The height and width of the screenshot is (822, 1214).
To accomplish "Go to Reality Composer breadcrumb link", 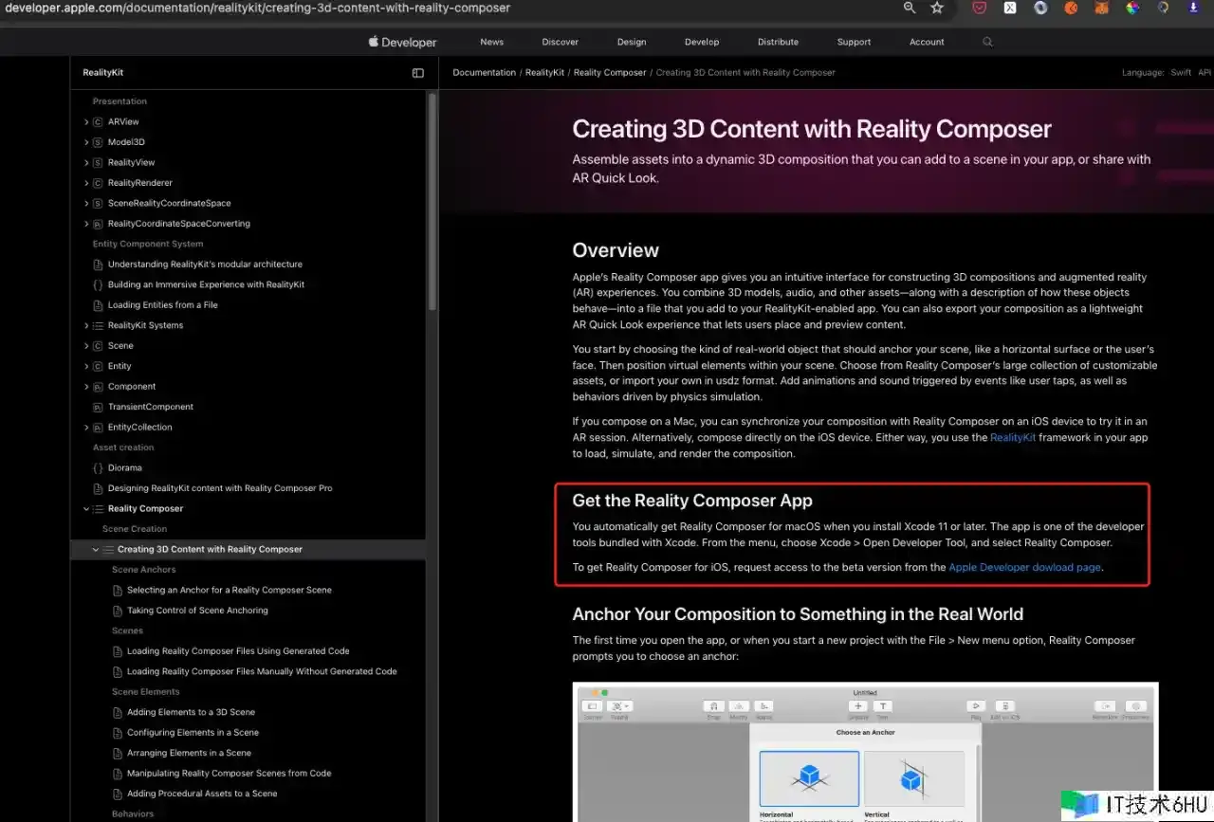I will click(610, 73).
